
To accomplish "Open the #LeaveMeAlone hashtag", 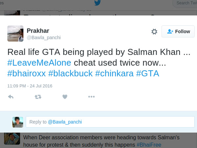I will 39,62.
